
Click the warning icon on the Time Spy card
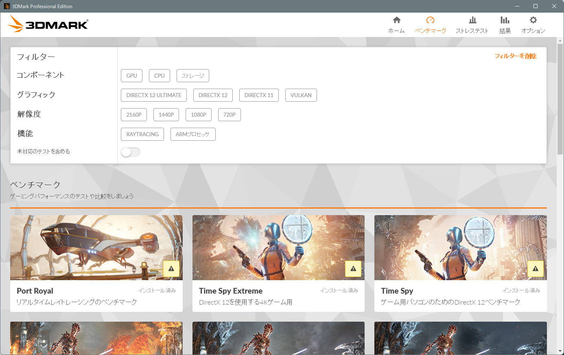(x=536, y=268)
